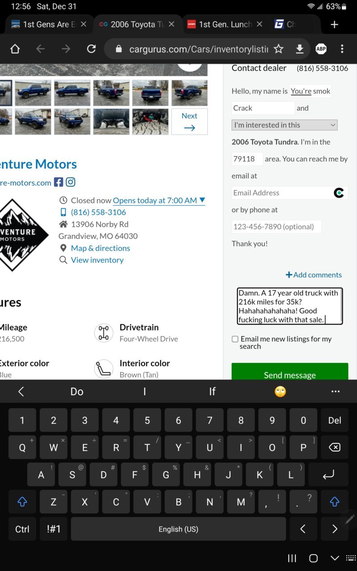Move cursor right with keyboard arrow key
This screenshot has height=571, width=357.
point(335,529)
